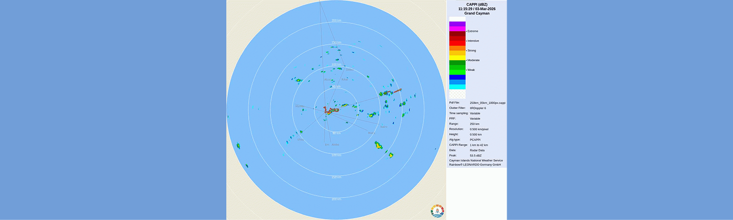This screenshot has width=733, height=220.
Task: Select the Grand Cayman station name
Action: [x=476, y=14]
